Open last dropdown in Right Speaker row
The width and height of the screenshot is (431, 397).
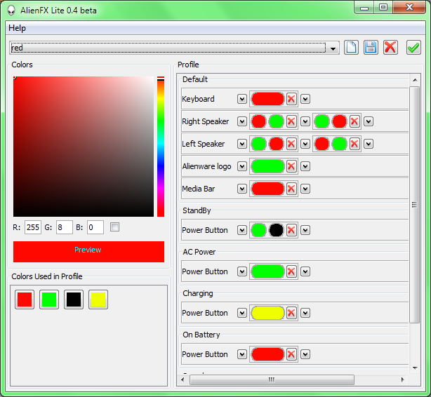pos(369,121)
